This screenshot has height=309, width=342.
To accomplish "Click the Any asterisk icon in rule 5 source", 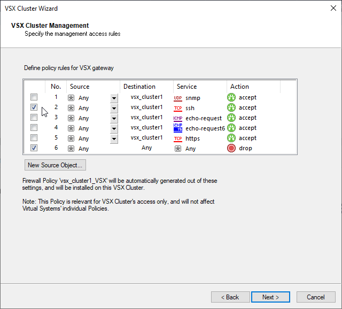I will coord(71,138).
